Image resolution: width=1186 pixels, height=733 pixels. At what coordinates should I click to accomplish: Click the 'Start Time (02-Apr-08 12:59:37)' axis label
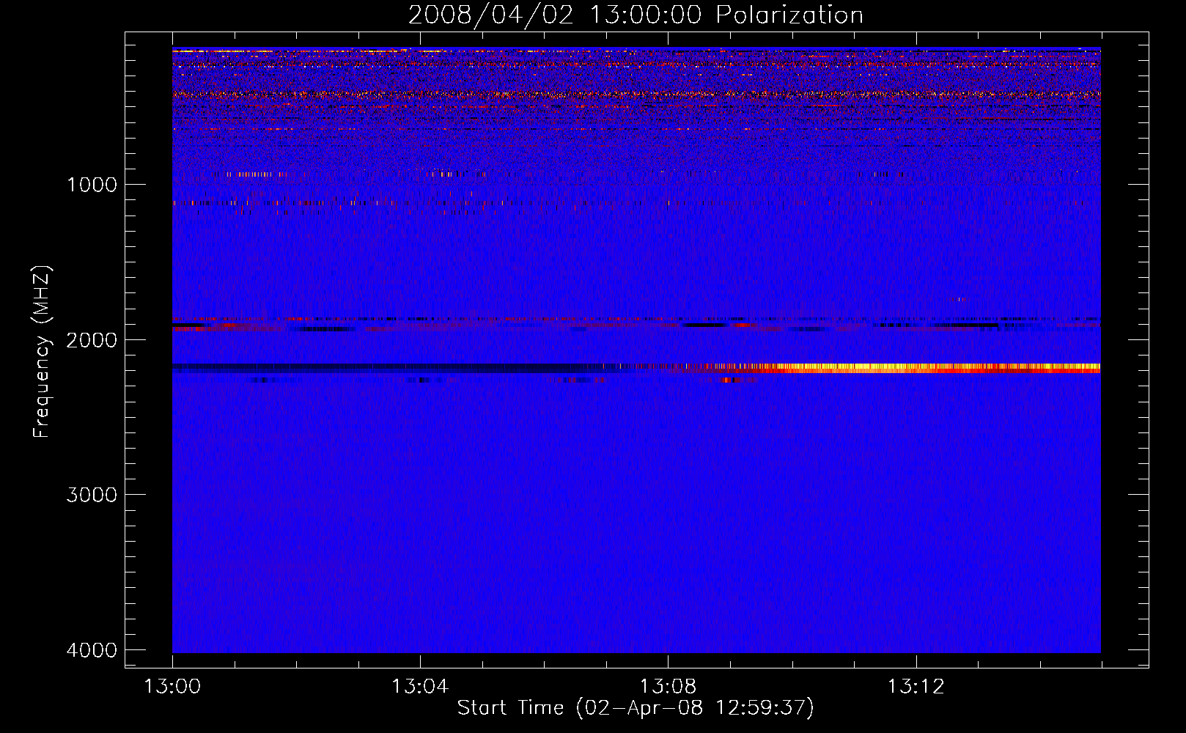coord(636,708)
